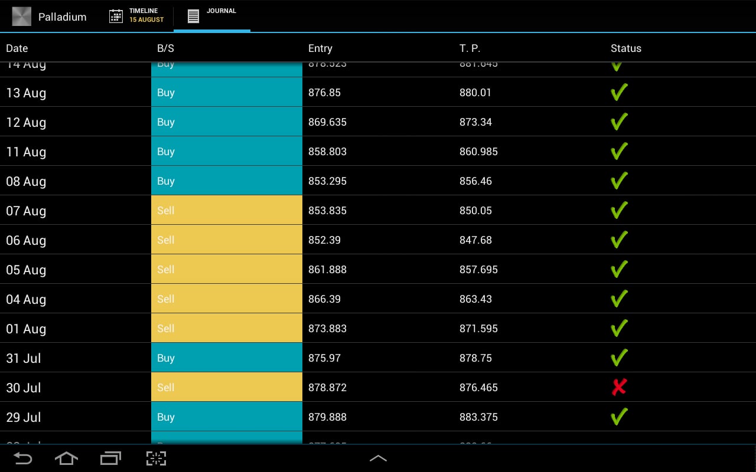Click green checkmark for 08 Aug

[619, 181]
